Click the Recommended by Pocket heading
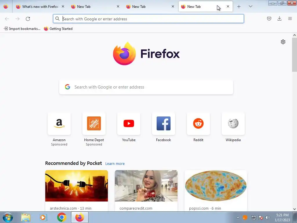 click(73, 163)
